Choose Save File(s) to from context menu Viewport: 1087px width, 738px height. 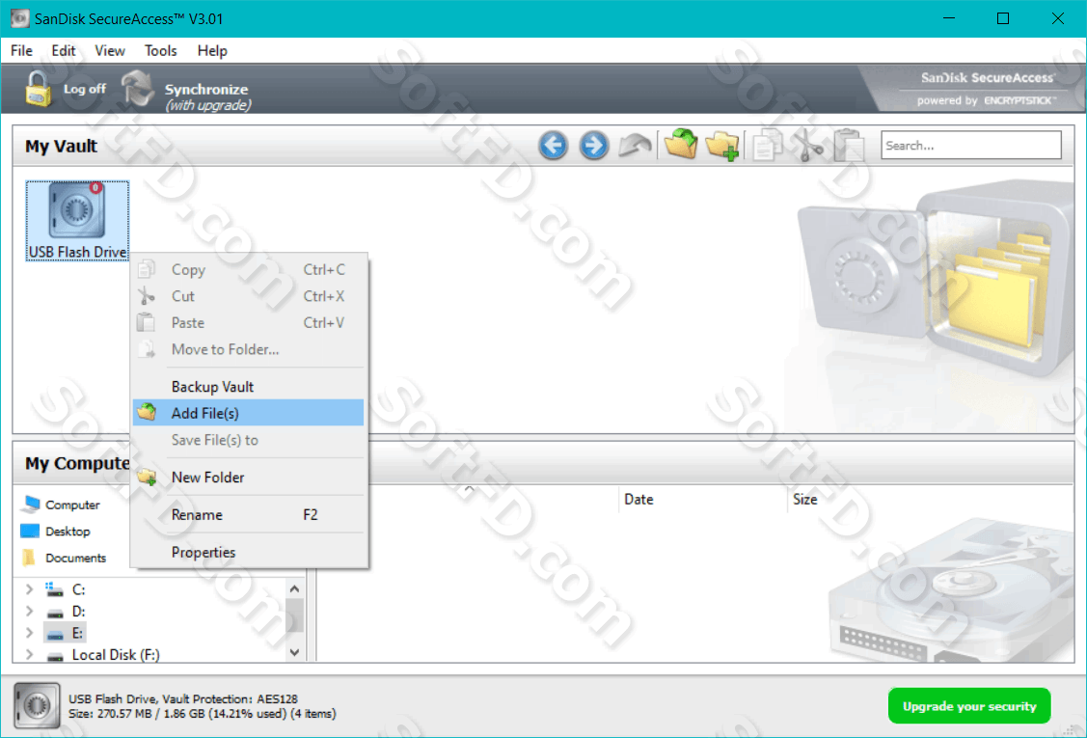point(248,440)
